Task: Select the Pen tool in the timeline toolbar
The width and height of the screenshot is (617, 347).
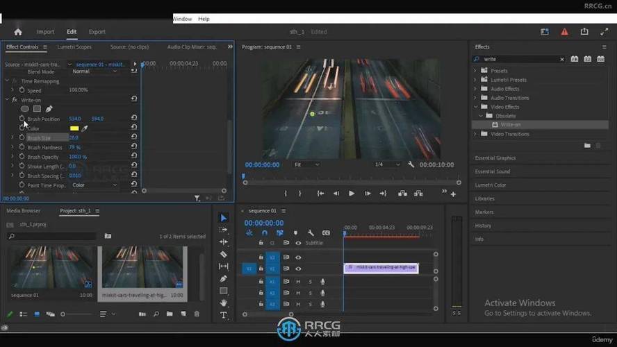Action: pyautogui.click(x=223, y=278)
